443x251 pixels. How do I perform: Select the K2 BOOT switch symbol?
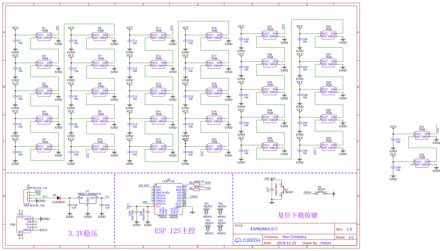[x=321, y=192]
